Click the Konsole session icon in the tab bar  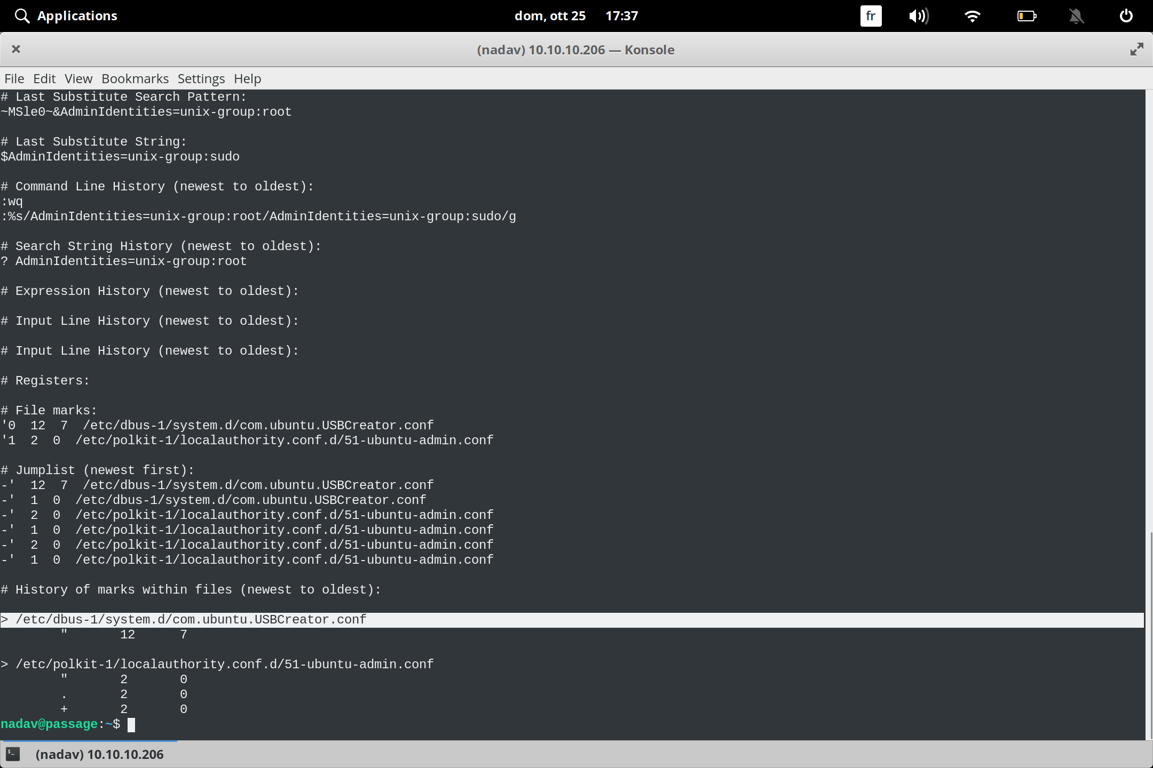tap(13, 754)
